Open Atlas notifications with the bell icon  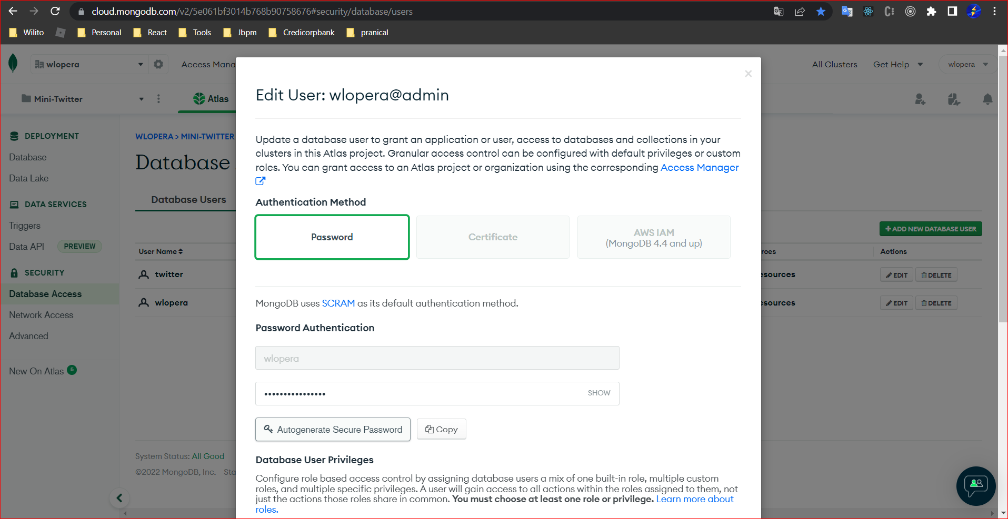(987, 99)
